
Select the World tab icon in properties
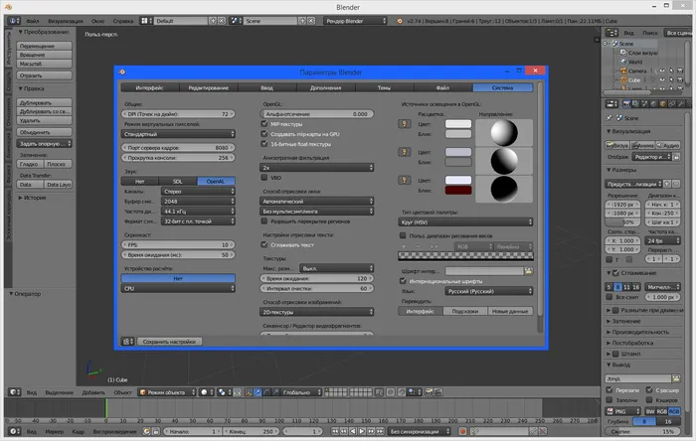tap(653, 103)
